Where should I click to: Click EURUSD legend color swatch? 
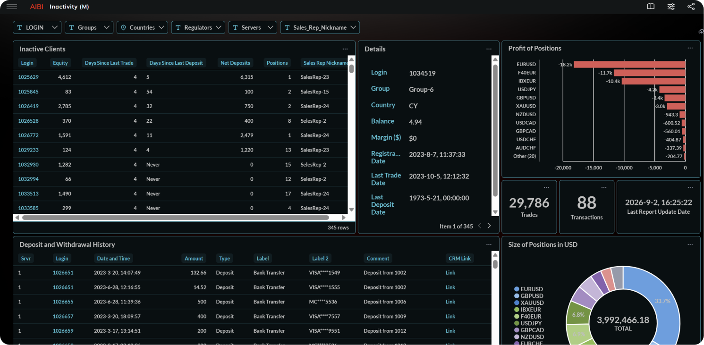pyautogui.click(x=517, y=289)
